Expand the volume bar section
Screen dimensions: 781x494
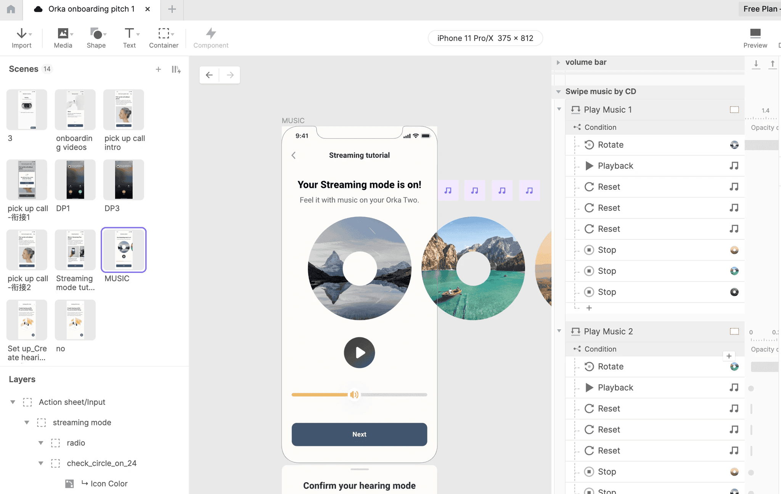(x=558, y=62)
